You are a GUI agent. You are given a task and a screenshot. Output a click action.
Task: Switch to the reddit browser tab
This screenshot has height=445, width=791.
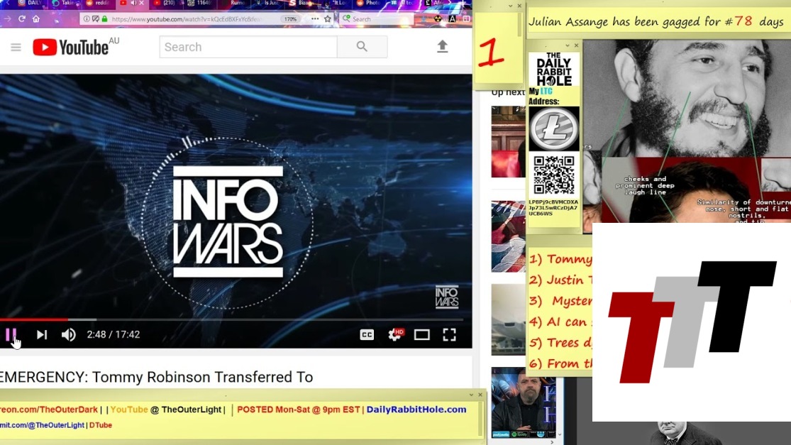(99, 4)
